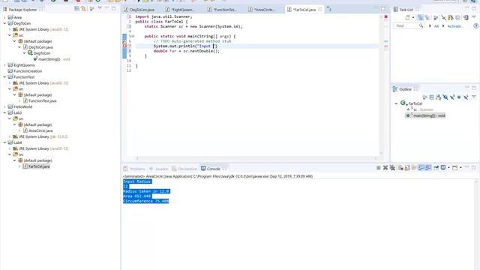Click the error marker on line 7
Screen dimensions: 480x270
pos(124,46)
